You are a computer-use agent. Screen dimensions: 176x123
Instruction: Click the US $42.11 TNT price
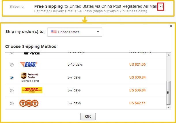coord(137,103)
